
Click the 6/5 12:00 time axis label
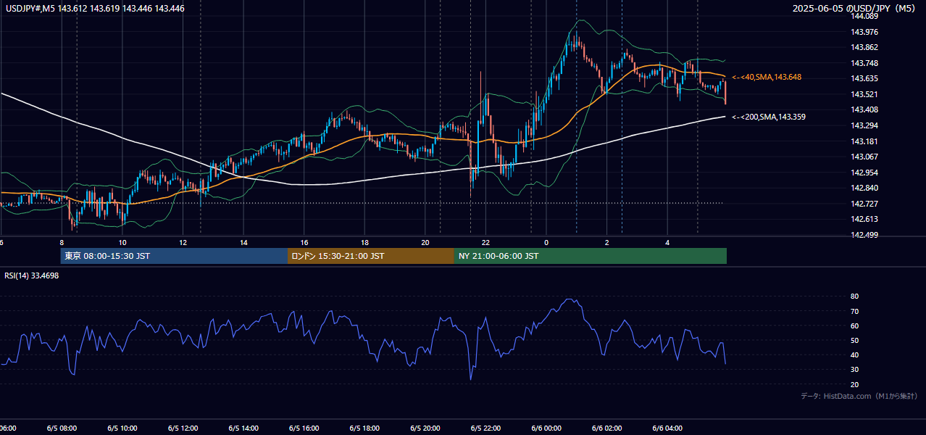pyautogui.click(x=183, y=428)
